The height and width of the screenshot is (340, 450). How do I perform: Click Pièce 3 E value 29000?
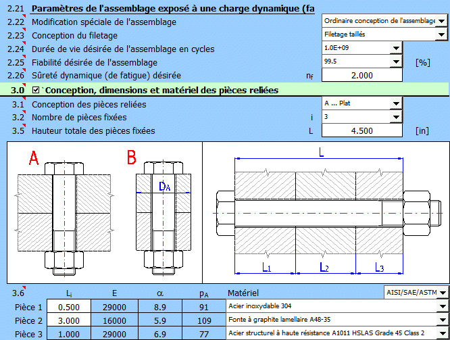[x=114, y=334]
